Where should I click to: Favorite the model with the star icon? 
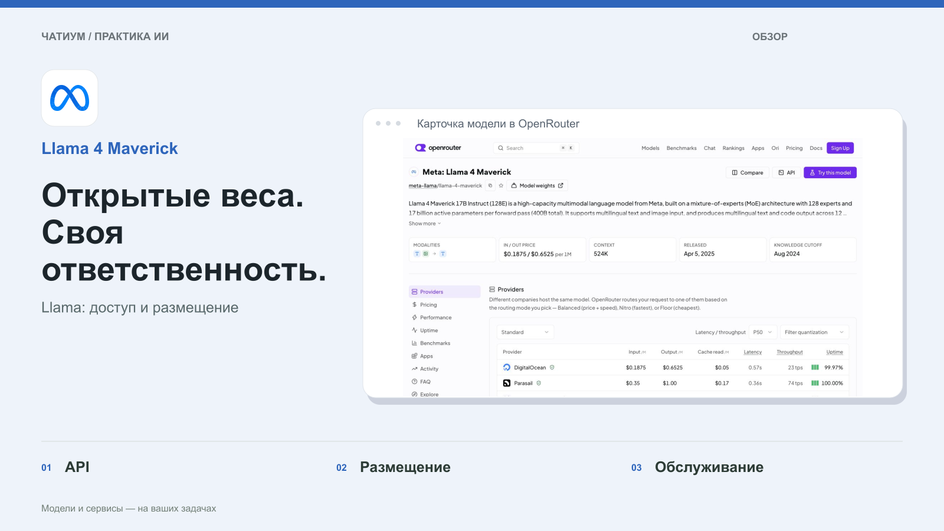click(x=501, y=186)
